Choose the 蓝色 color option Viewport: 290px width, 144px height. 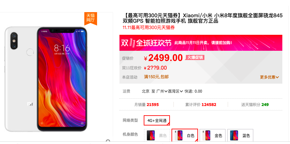tap(240, 135)
